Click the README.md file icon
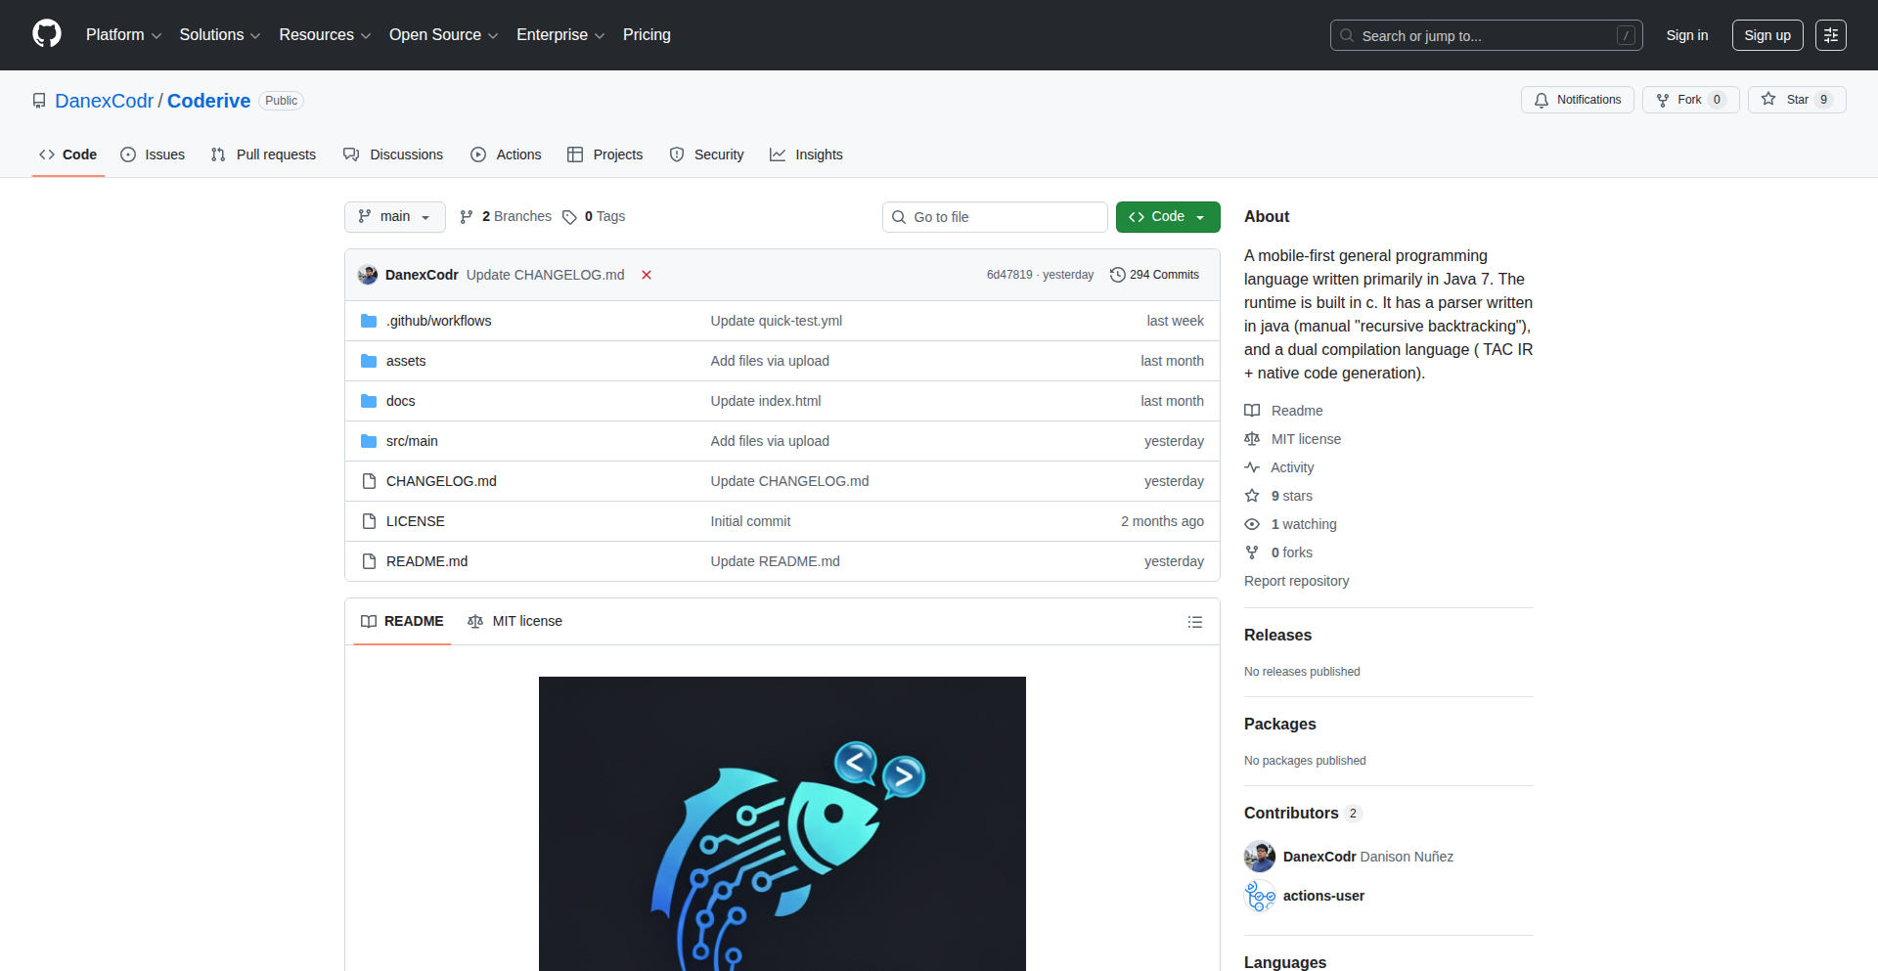1878x971 pixels. [369, 561]
